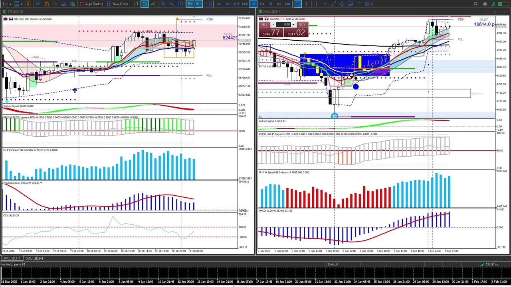Viewport: 511px width, 287px height.
Task: Zoom in on the chart
Action: point(163,4)
